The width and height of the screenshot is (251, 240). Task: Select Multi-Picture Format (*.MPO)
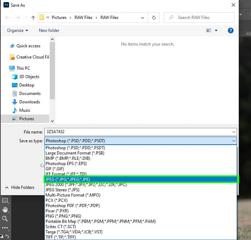point(141,195)
